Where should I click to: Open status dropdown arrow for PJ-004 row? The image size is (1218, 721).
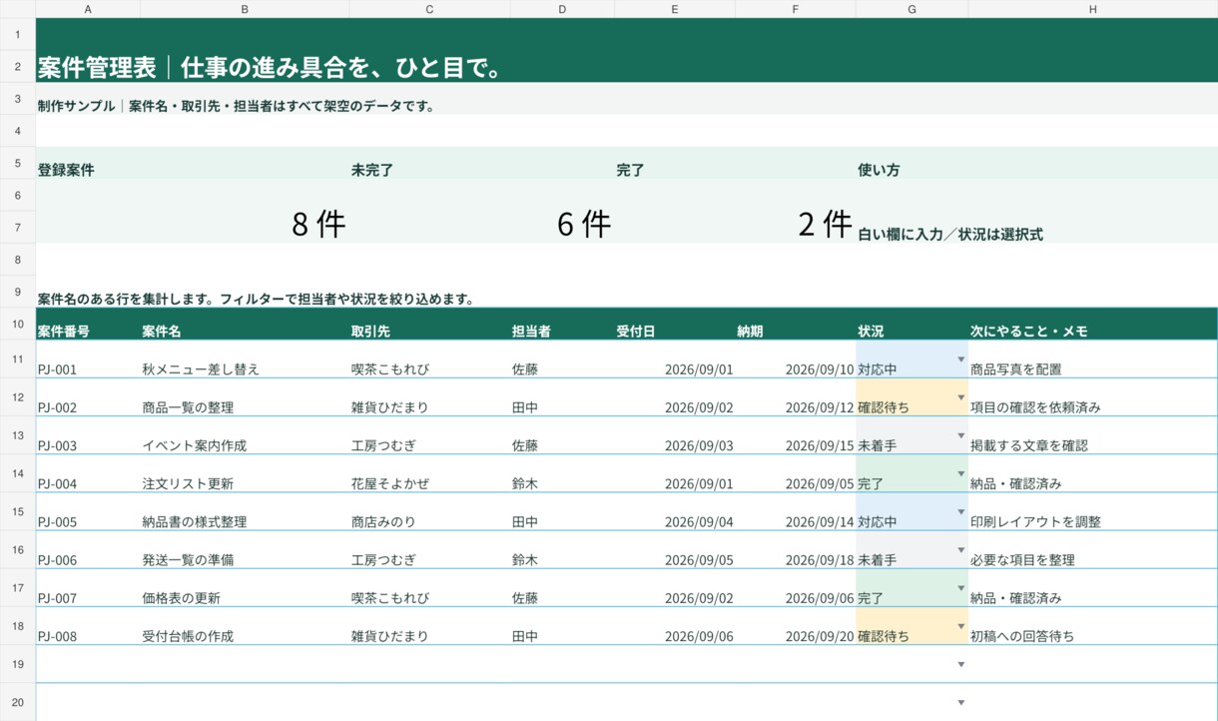[x=960, y=473]
